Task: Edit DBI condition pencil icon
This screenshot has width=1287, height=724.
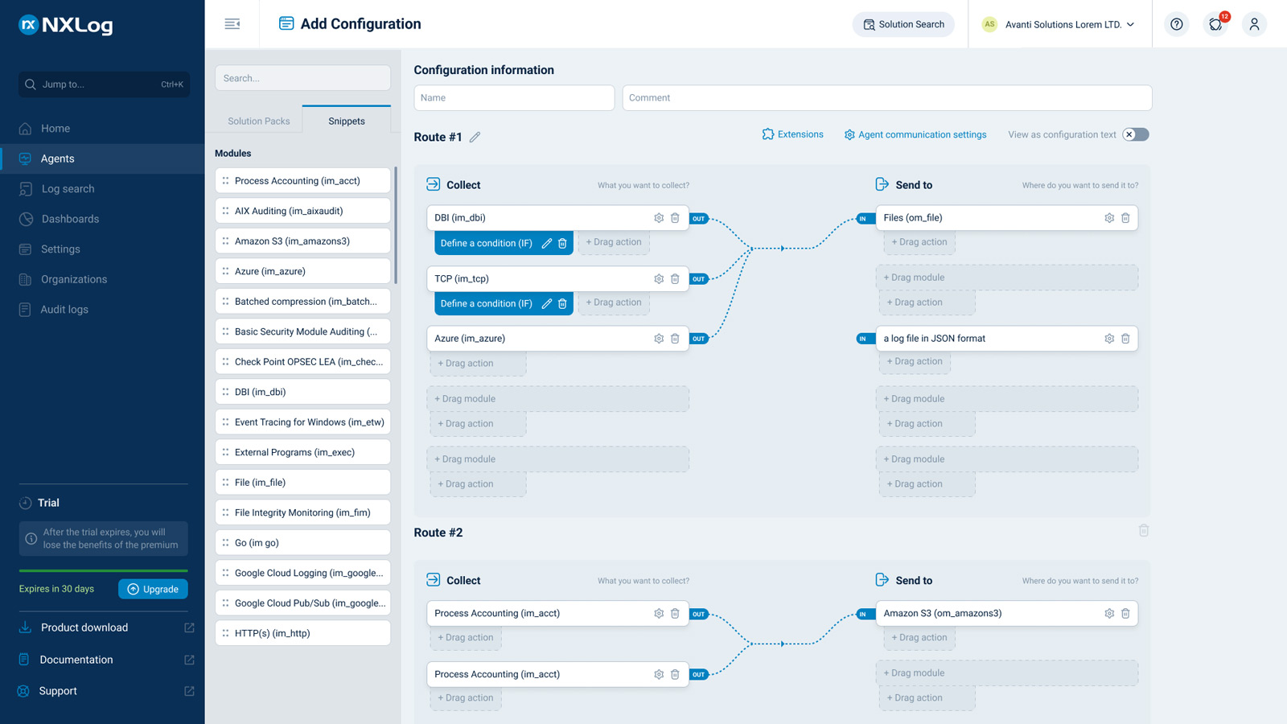Action: 546,243
